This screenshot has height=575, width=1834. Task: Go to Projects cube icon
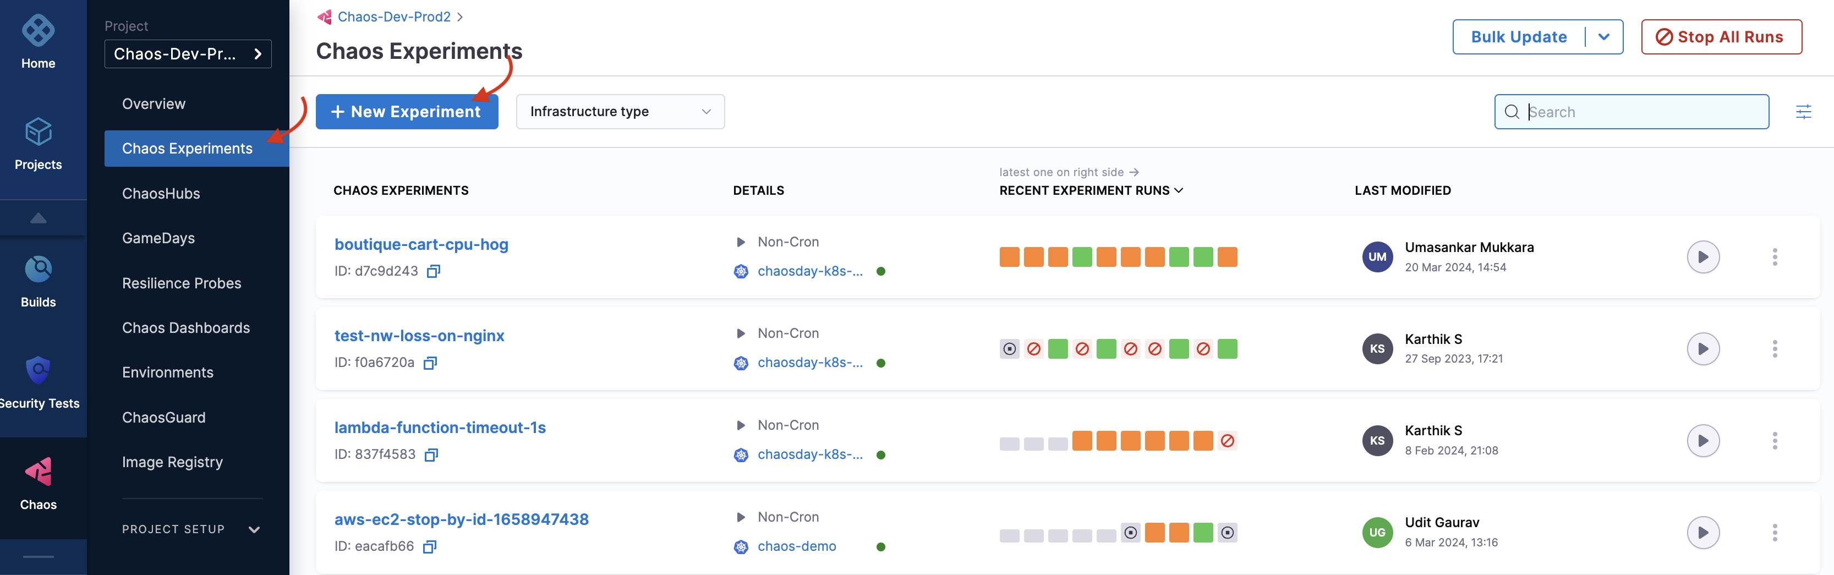coord(39,133)
